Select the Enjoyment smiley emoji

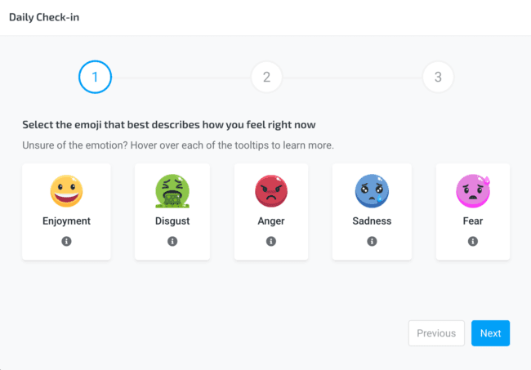(x=66, y=191)
